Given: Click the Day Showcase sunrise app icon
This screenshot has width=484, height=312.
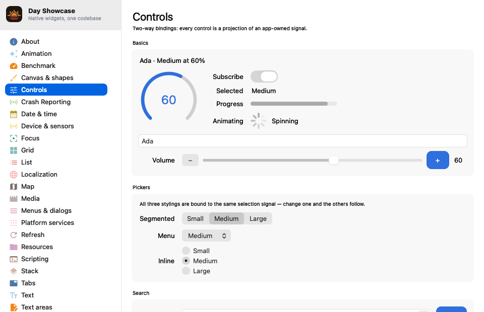Looking at the screenshot, I should pos(14,14).
